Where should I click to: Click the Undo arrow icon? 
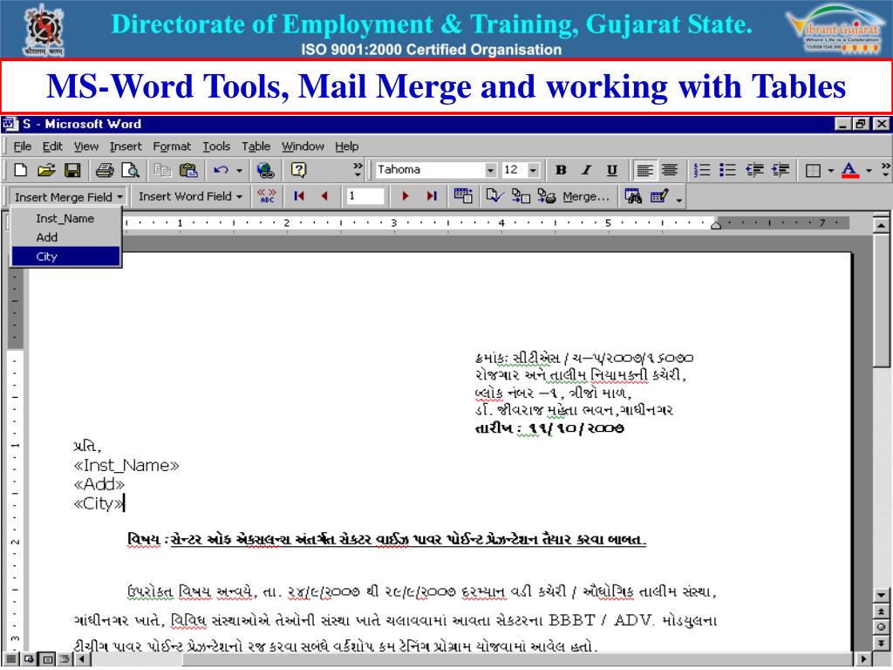(221, 170)
